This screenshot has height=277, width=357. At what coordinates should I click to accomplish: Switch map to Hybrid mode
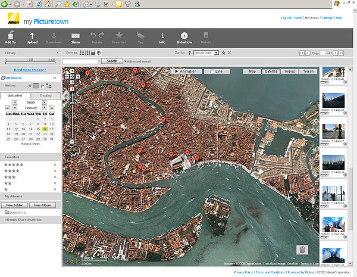tap(290, 71)
